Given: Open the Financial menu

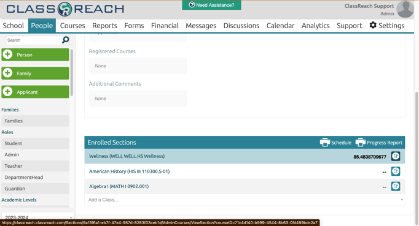Looking at the screenshot, I should pos(165,26).
